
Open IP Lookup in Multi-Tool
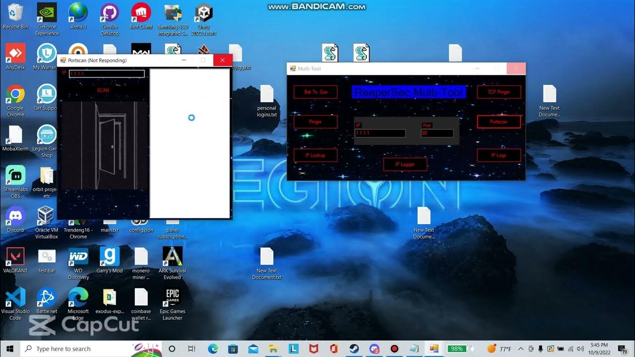(x=316, y=155)
